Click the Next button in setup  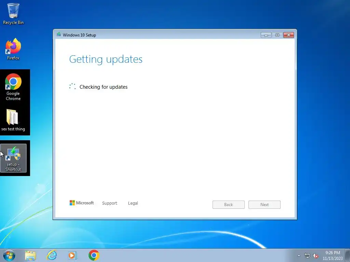point(265,205)
